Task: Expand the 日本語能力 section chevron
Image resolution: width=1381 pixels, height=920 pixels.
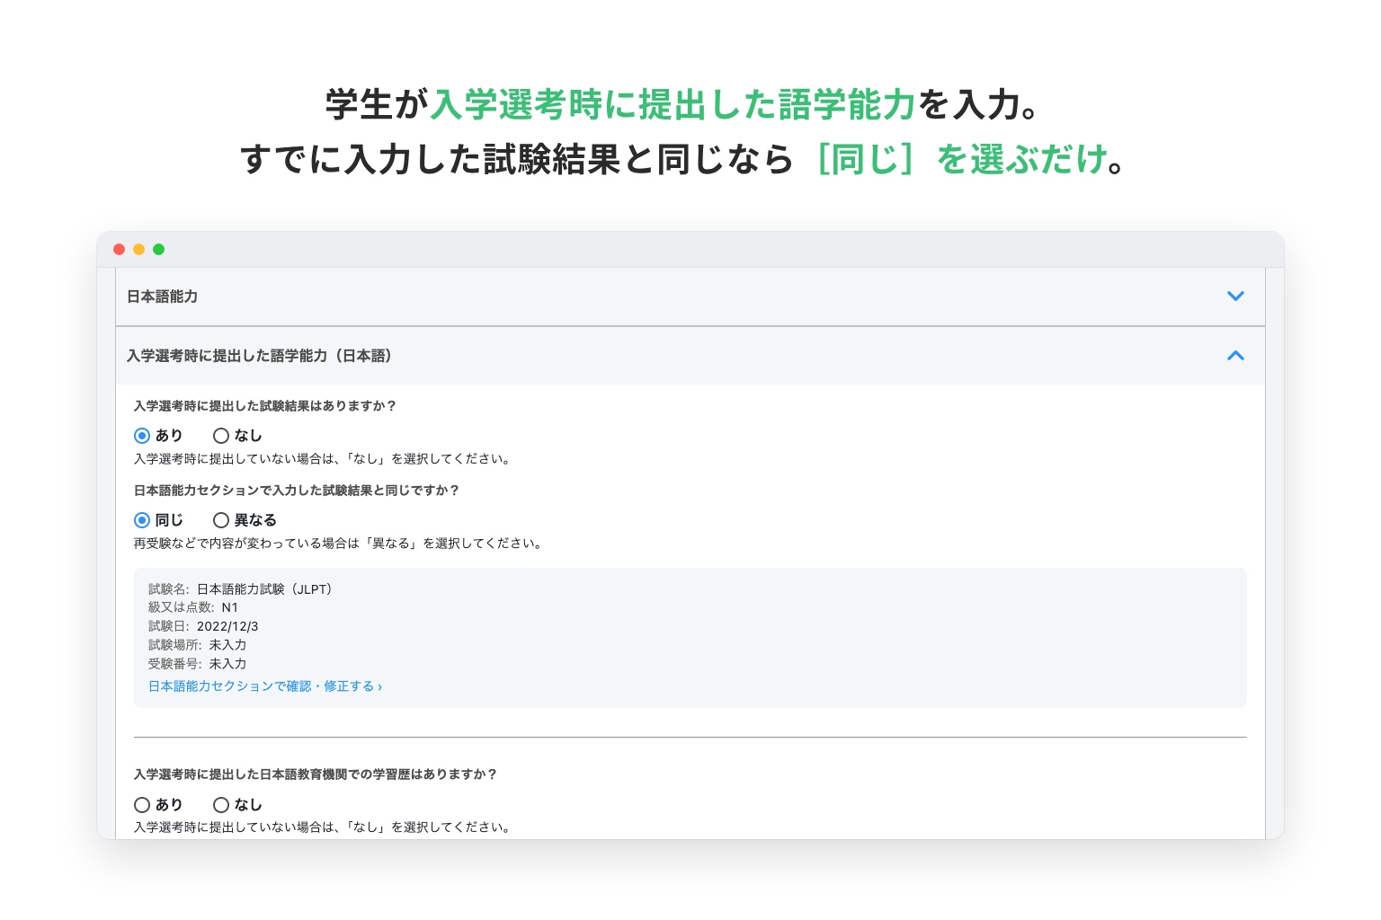Action: click(x=1235, y=296)
